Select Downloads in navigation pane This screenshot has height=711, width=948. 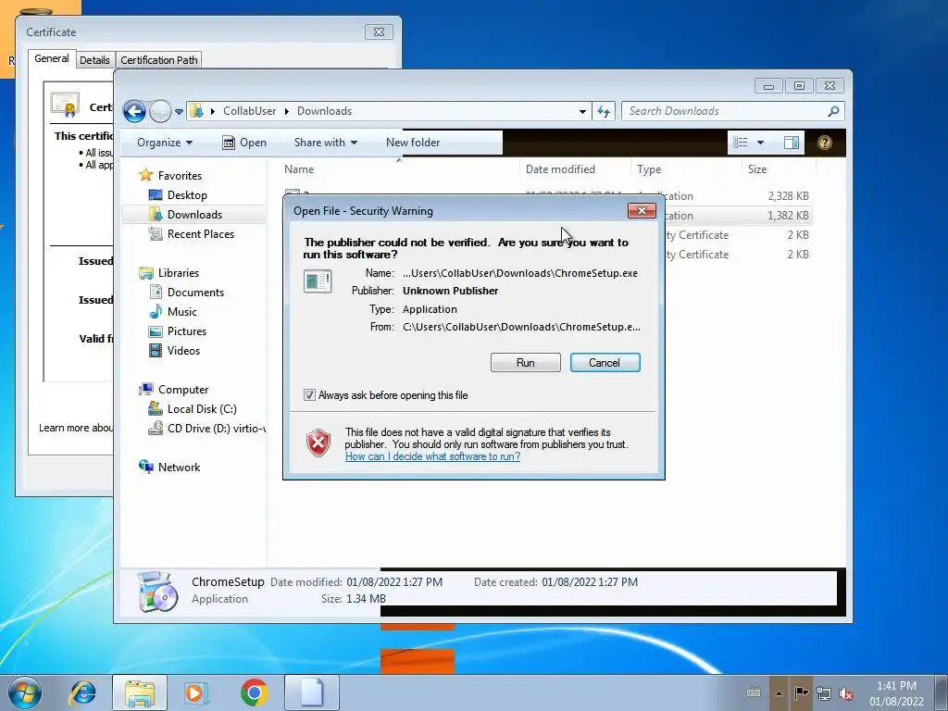pyautogui.click(x=194, y=215)
